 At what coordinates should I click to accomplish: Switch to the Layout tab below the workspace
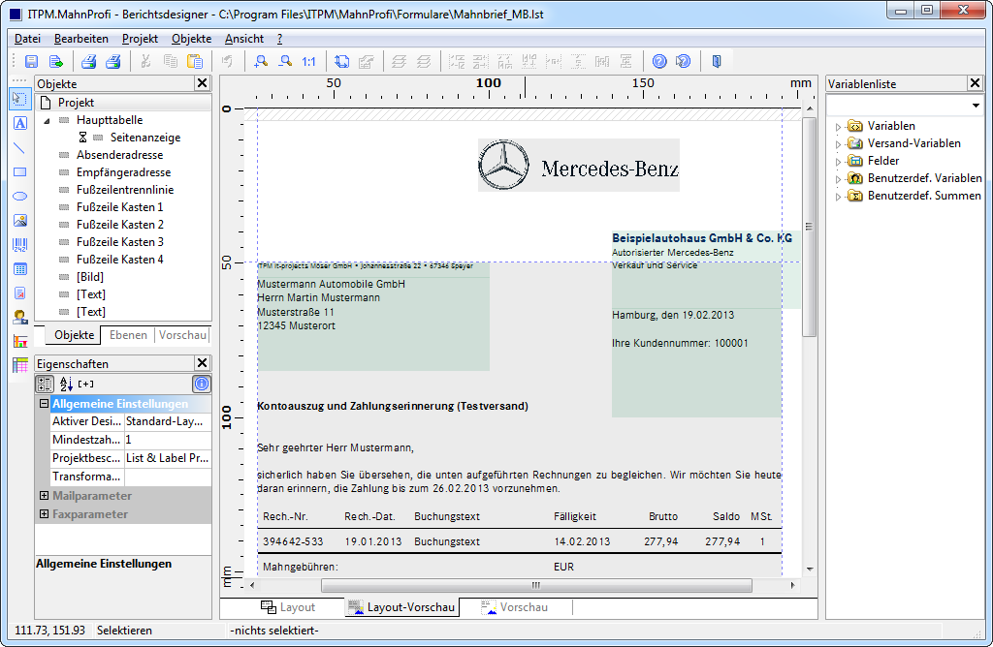click(288, 607)
